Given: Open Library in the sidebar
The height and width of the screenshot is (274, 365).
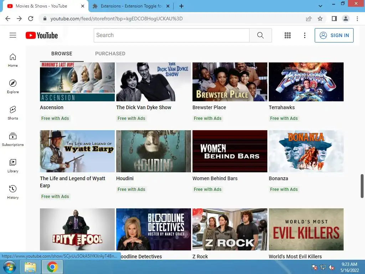Looking at the screenshot, I should [13, 166].
